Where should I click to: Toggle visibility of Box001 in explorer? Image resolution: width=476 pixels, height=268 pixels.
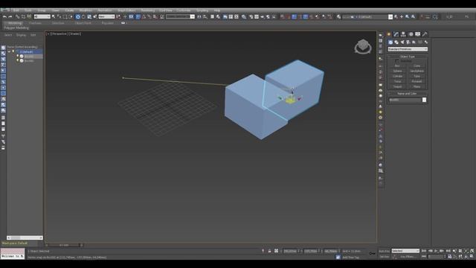[x=18, y=57]
